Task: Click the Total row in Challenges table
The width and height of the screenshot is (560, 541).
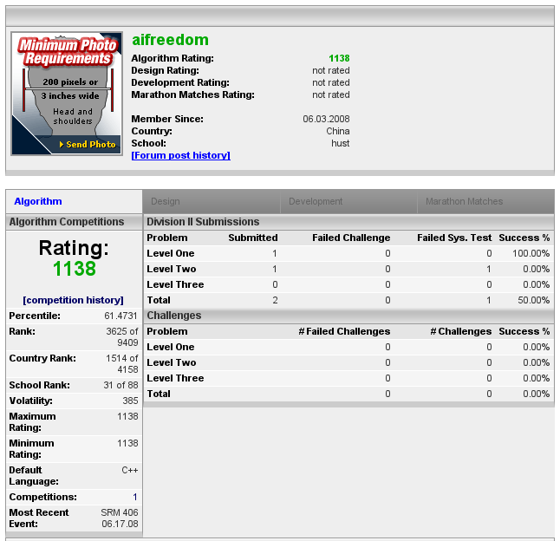Action: click(348, 394)
